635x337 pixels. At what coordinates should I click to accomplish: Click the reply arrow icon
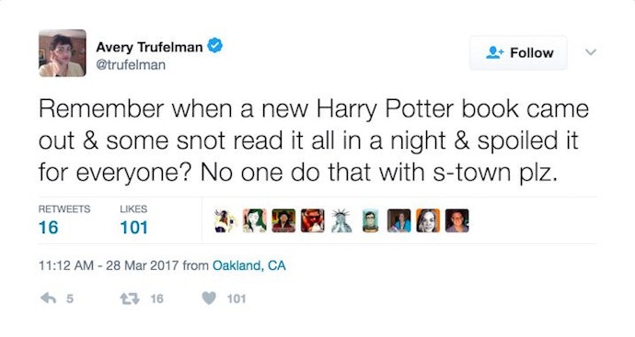pos(48,298)
